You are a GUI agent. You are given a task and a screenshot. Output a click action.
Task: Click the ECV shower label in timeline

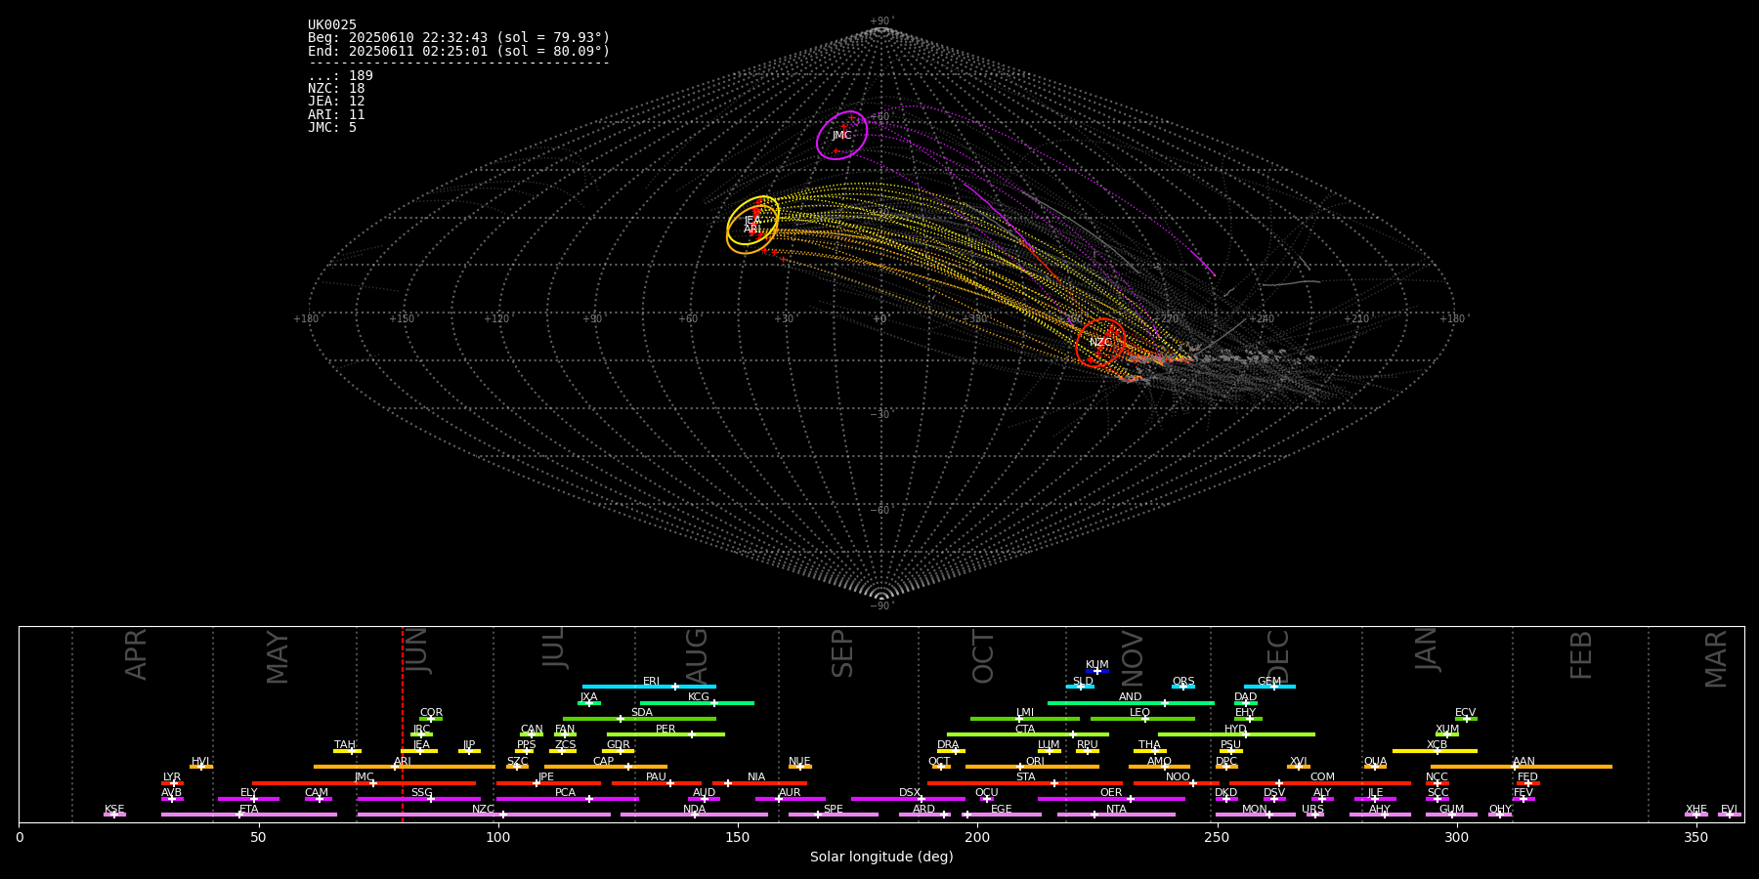[x=1466, y=713]
